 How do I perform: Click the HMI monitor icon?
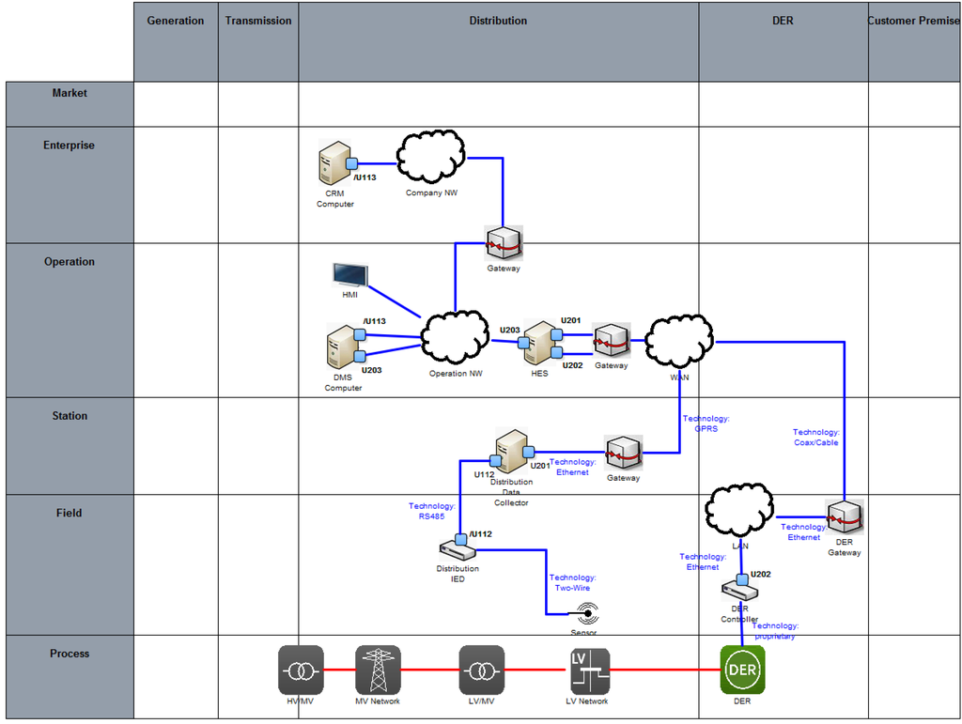tap(349, 275)
